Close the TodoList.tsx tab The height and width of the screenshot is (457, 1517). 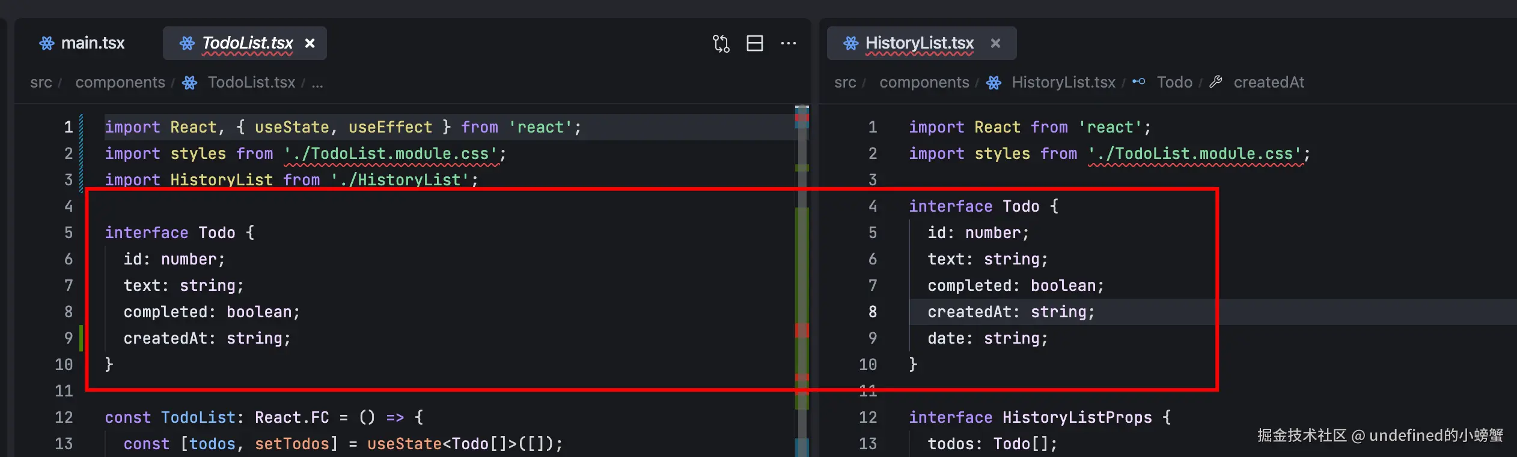[310, 43]
